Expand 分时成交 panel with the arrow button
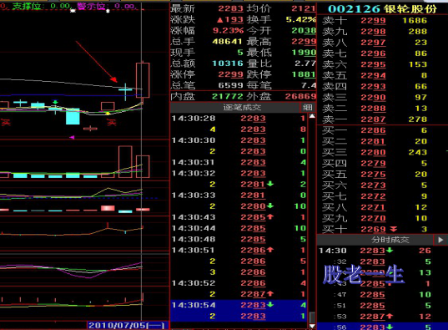 point(440,240)
